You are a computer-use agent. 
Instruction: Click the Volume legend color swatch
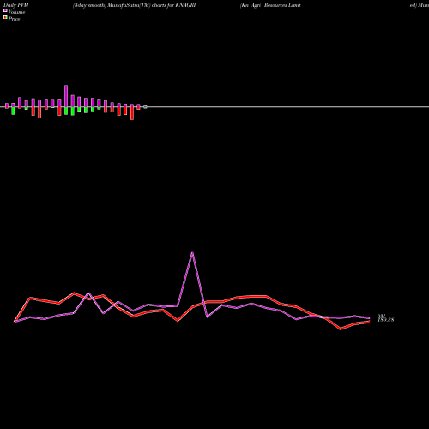[x=5, y=10]
